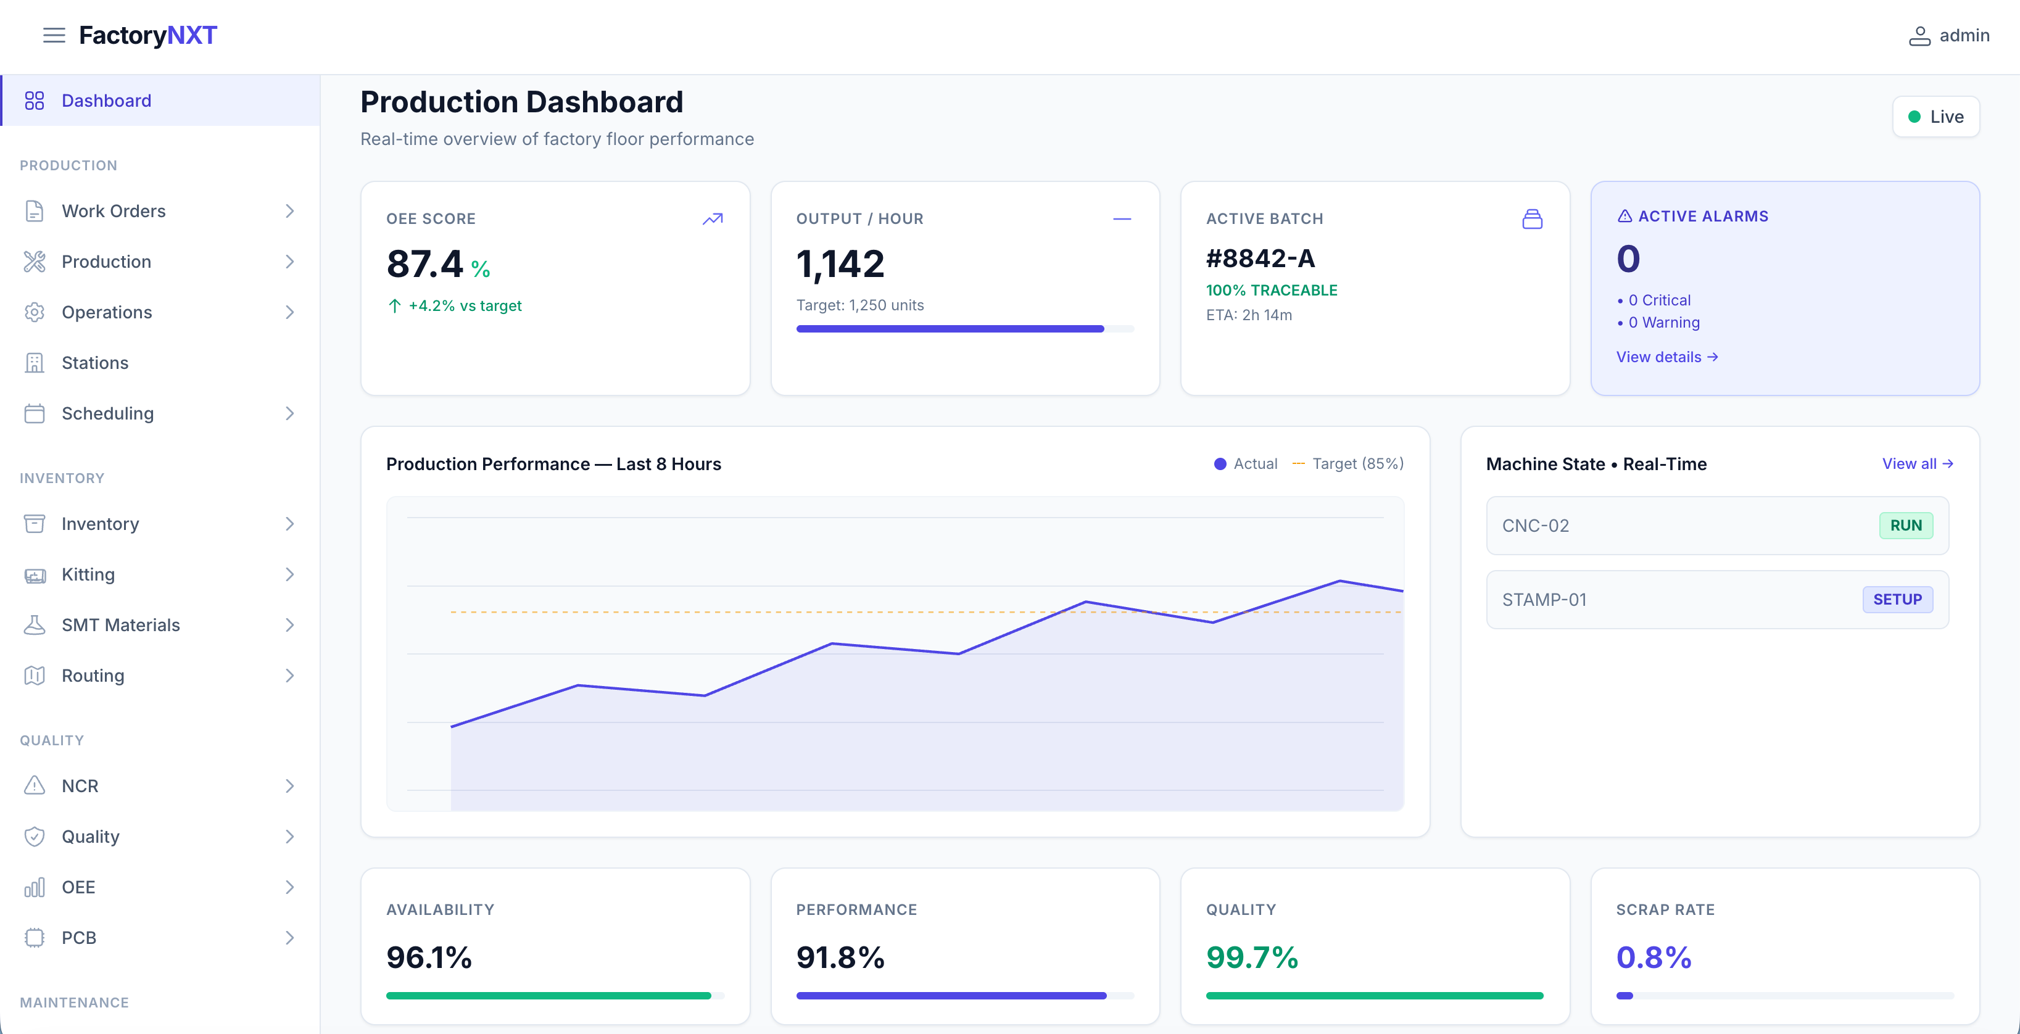Expand the PCB submenu chevron
Screen dimensions: 2020x1034
click(289, 938)
